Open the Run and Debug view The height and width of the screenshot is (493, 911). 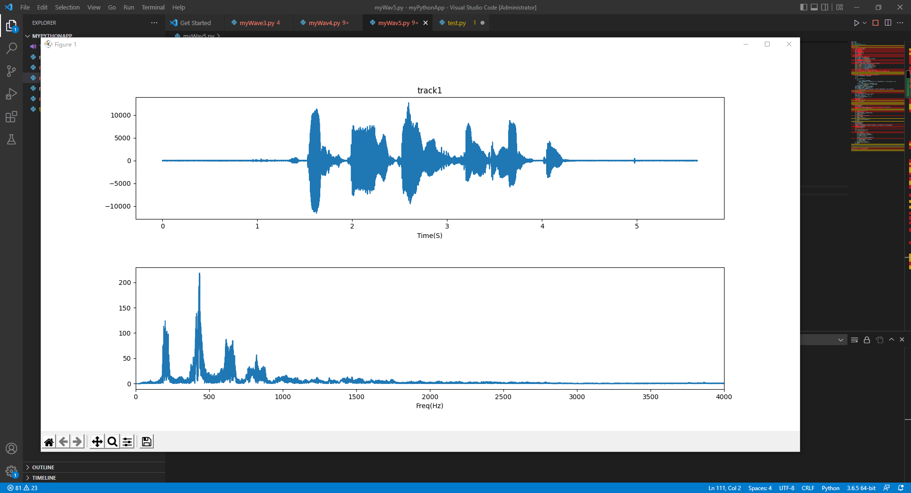tap(11, 94)
